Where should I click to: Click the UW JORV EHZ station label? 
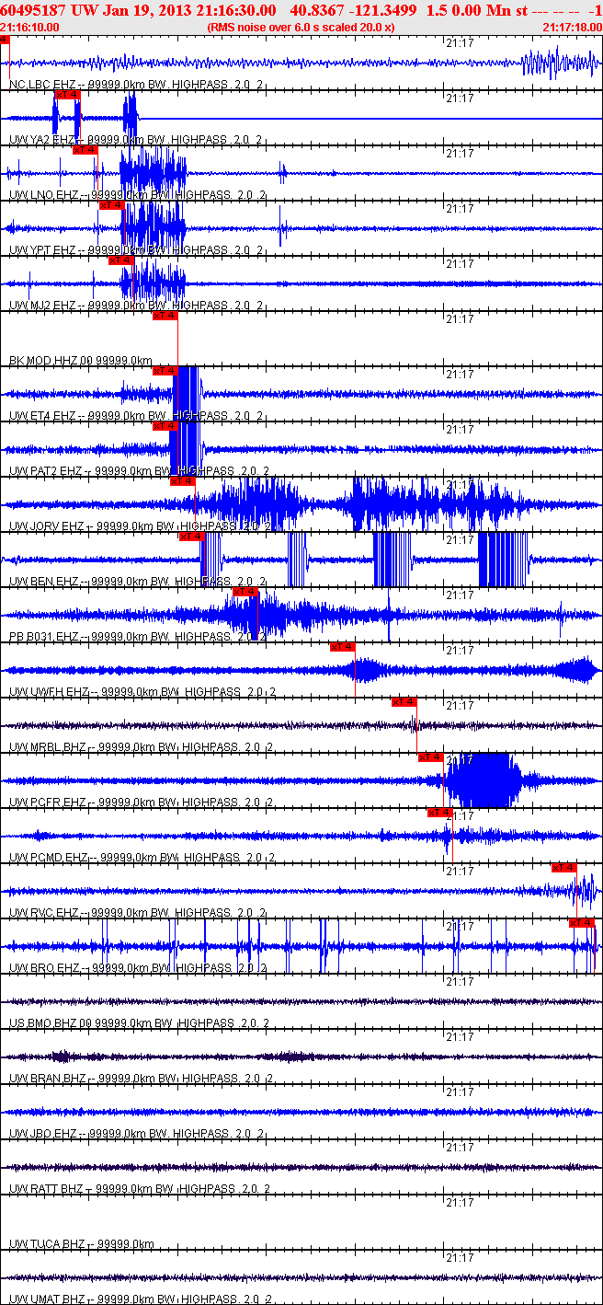(x=141, y=526)
